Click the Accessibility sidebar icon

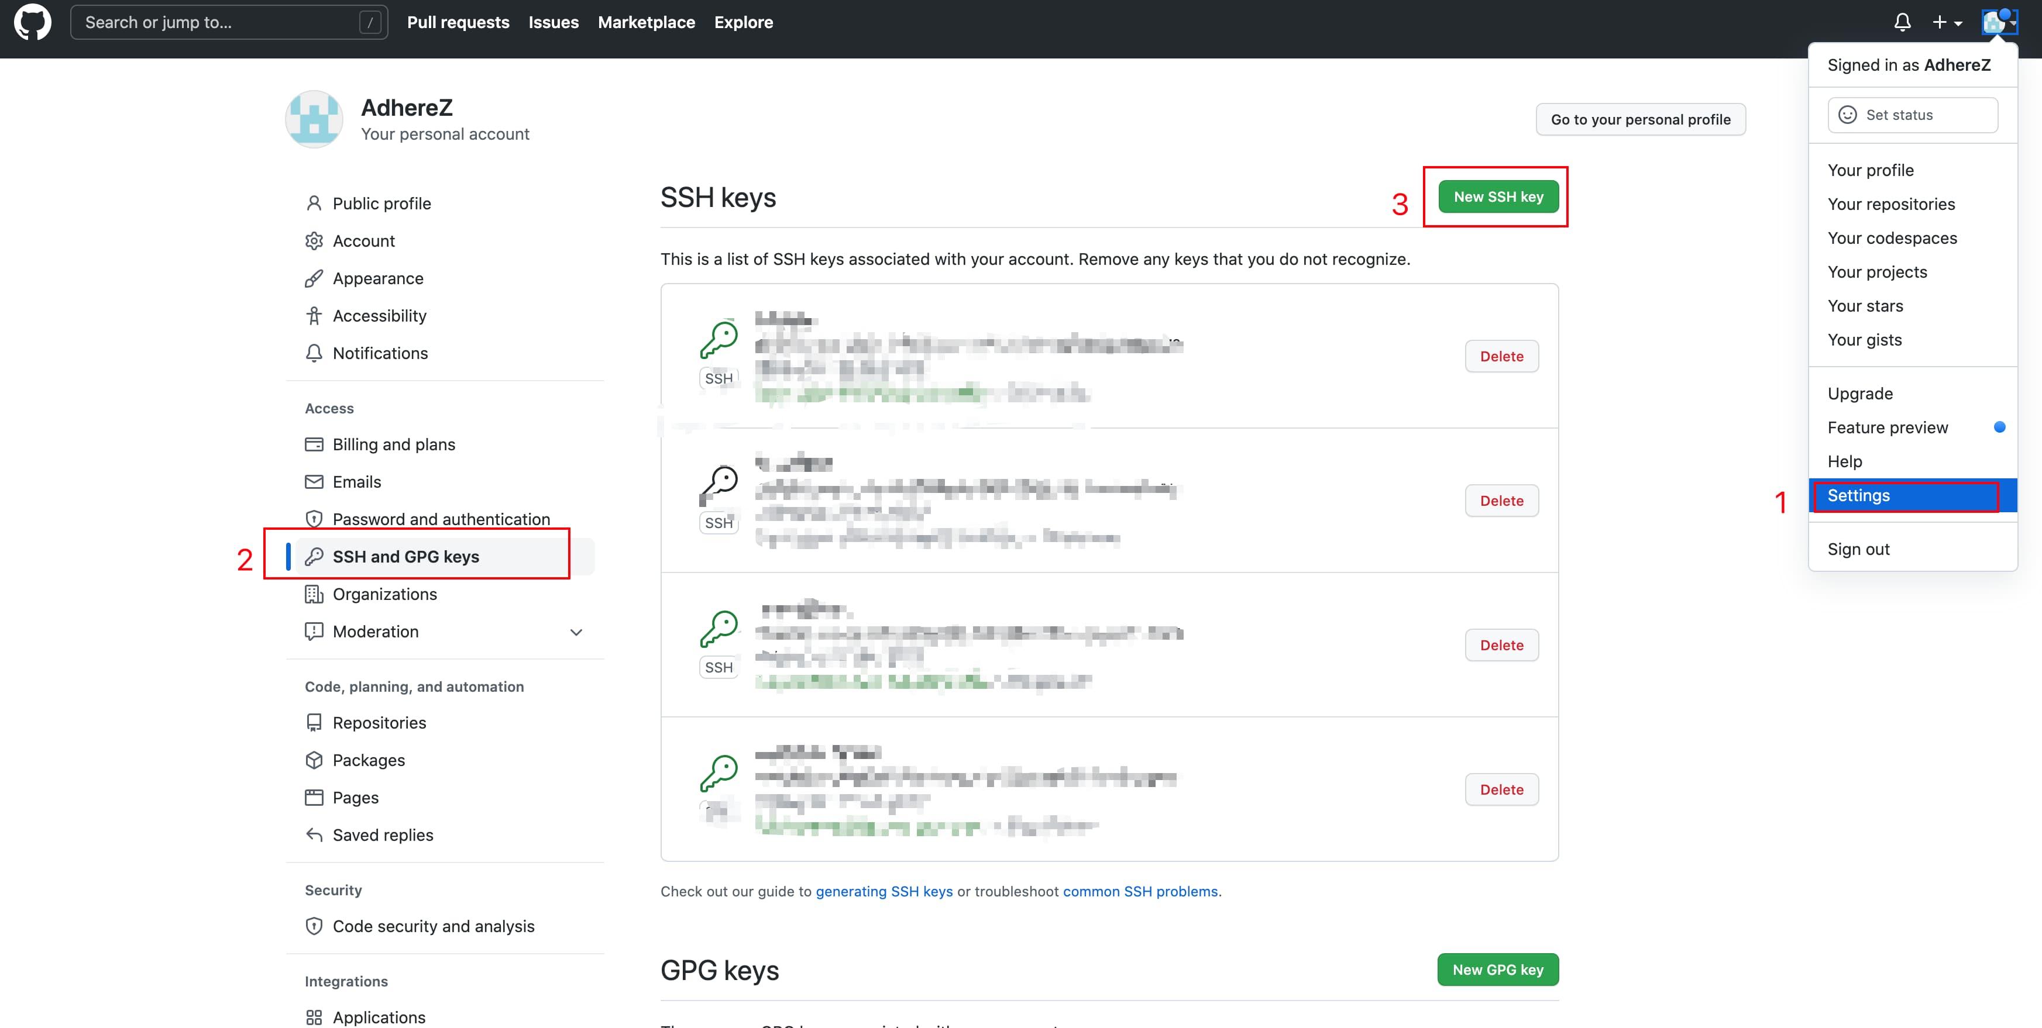tap(314, 315)
